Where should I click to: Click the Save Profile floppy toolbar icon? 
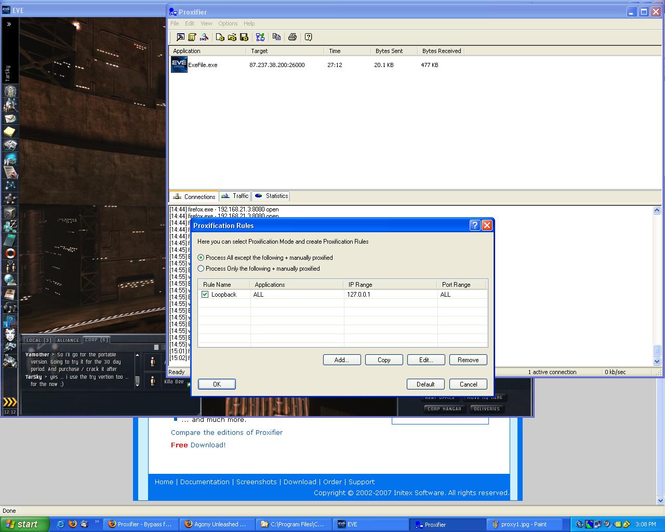click(244, 37)
